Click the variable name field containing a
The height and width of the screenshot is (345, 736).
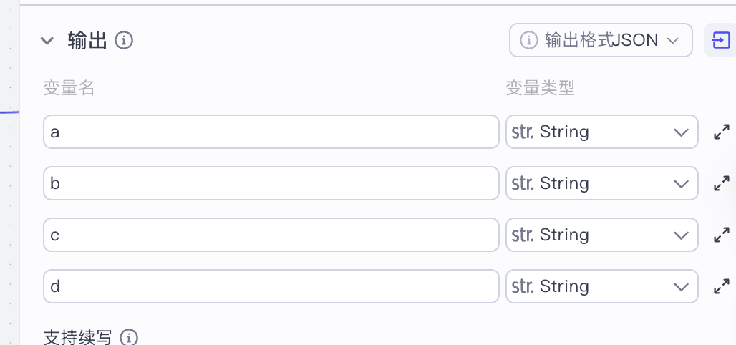pos(271,132)
